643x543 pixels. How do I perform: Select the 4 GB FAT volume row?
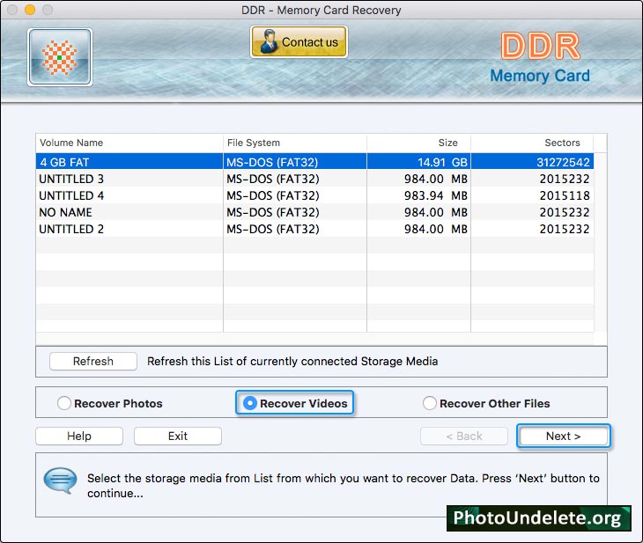coord(314,162)
